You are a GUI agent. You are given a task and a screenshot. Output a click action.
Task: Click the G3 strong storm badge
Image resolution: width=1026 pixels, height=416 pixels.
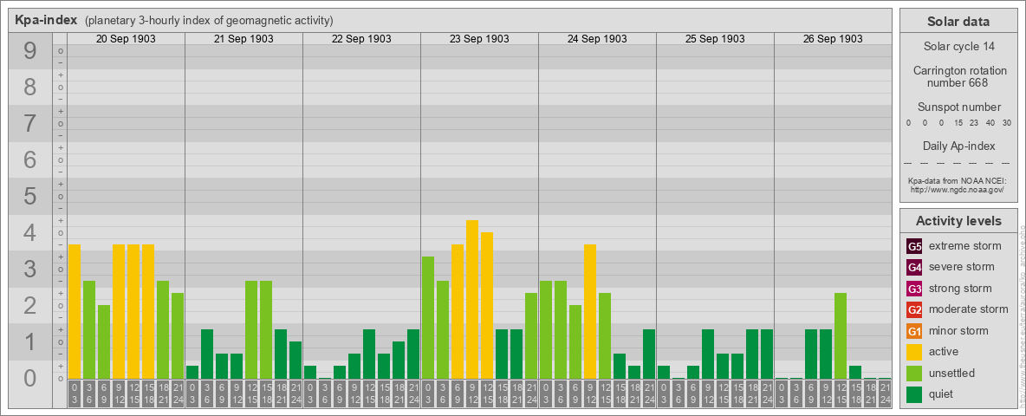tap(914, 289)
